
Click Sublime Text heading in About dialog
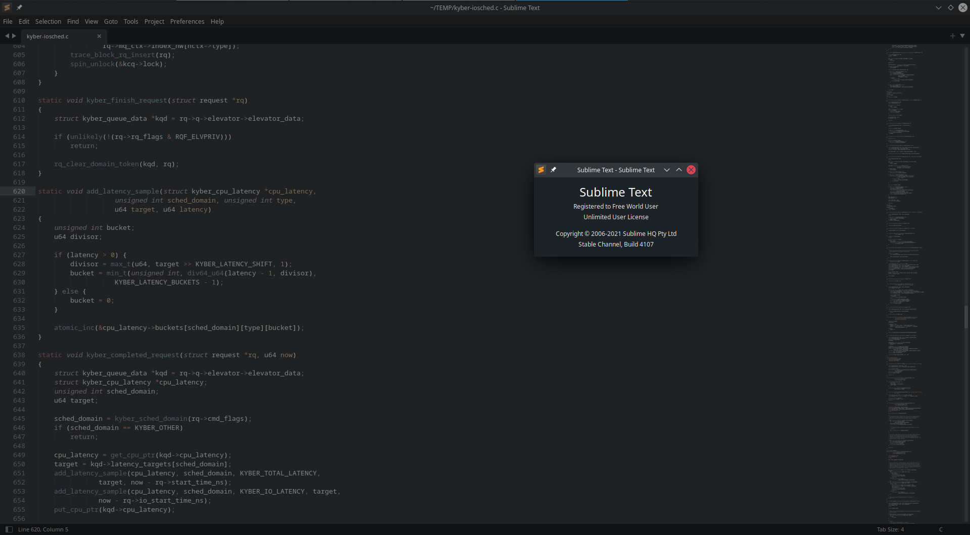pos(616,192)
